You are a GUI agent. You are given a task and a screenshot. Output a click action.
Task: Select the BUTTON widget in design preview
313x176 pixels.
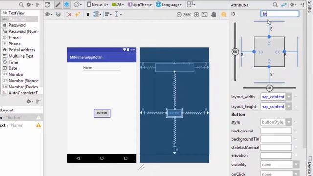click(102, 113)
